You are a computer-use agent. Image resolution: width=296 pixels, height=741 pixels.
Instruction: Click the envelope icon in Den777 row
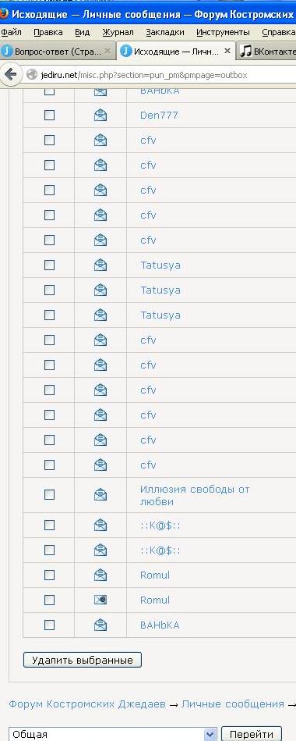pos(100,116)
